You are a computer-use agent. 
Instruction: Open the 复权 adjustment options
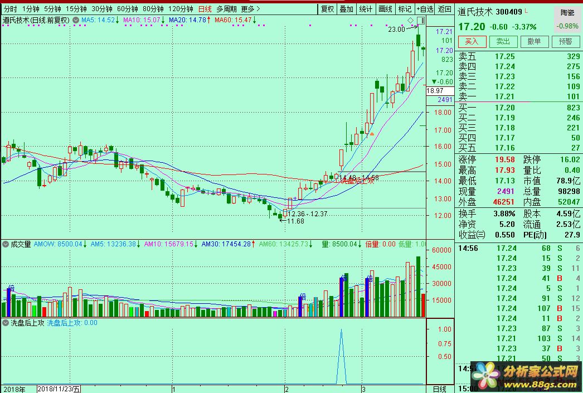pos(328,9)
